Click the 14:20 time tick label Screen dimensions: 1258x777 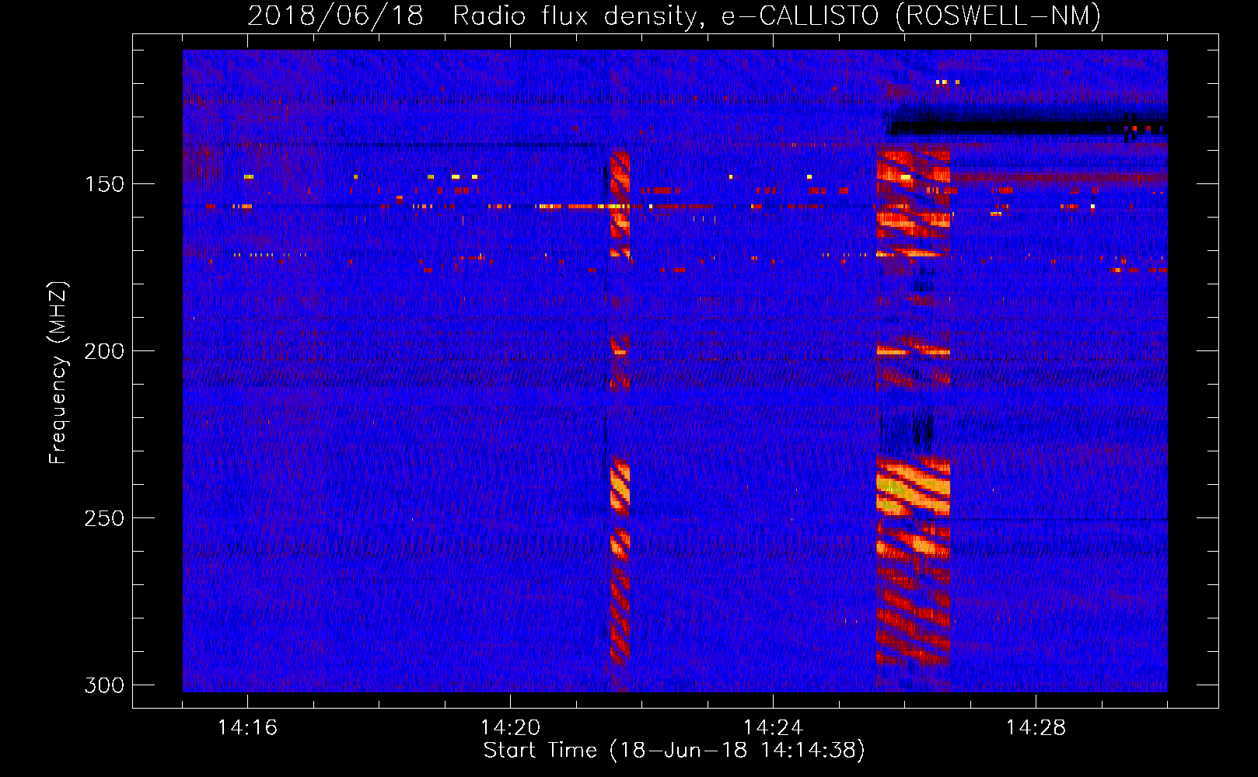(510, 727)
